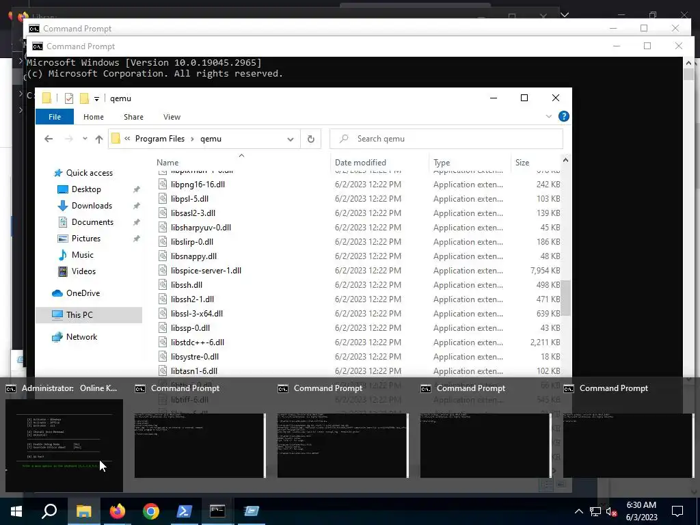700x525 pixels.
Task: Launch Google Chrome from the taskbar
Action: tap(151, 511)
